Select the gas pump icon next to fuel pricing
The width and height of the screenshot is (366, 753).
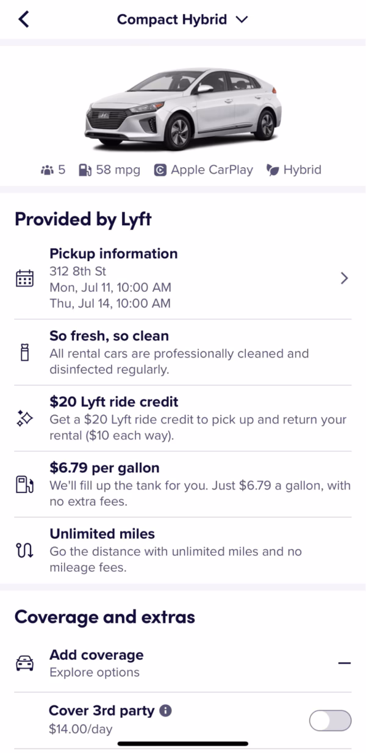[24, 486]
